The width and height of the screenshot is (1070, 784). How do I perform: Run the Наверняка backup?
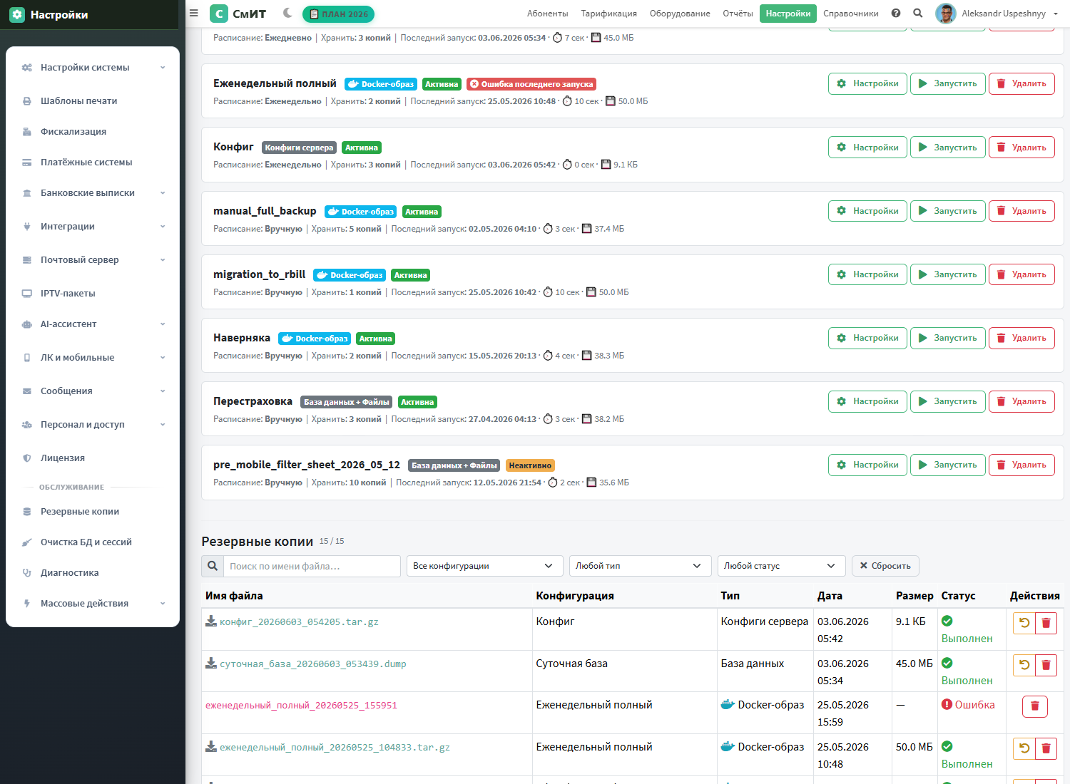click(x=948, y=338)
